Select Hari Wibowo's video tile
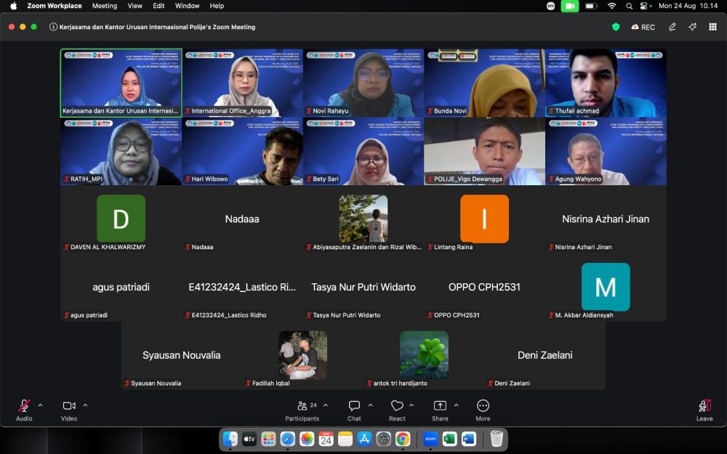 click(243, 151)
